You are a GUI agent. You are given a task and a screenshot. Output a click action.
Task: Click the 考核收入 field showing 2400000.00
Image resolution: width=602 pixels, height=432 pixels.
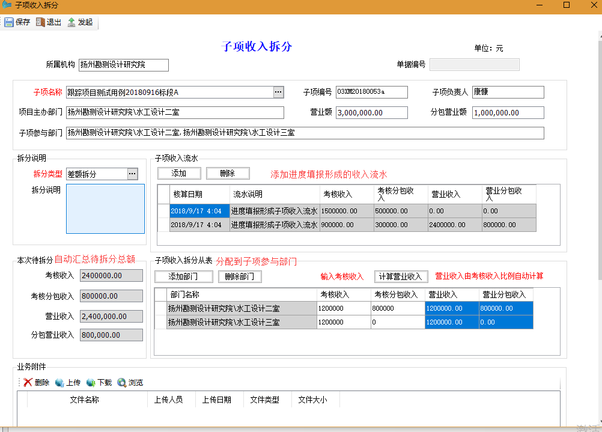click(x=111, y=275)
